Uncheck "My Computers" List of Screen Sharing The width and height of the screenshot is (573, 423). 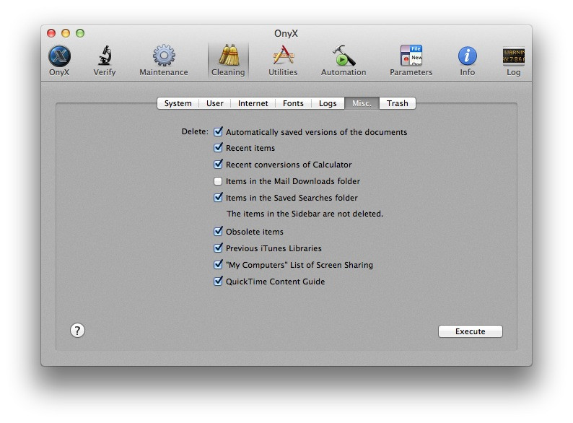tap(218, 265)
